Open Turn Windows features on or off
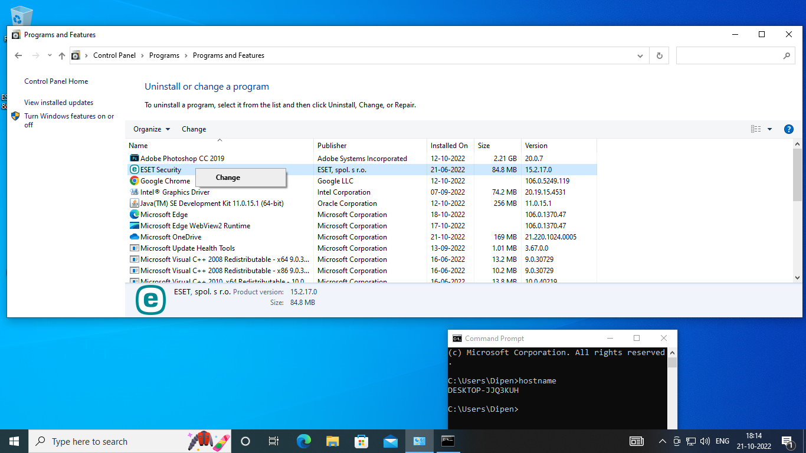Viewport: 806px width, 453px height. (69, 120)
